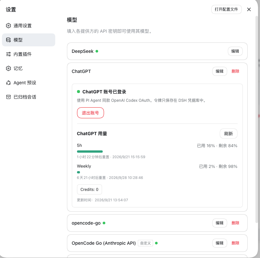Screen dimensions: 260x258
Task: Click the Weekly label
Action: pos(84,166)
